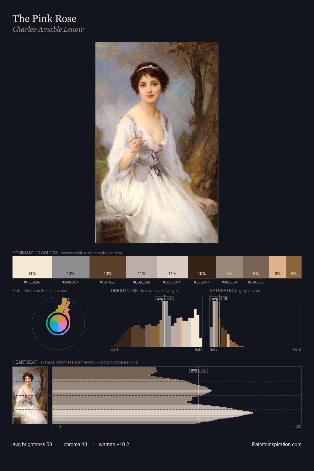Click 'grey vs vivid' caption
This screenshot has height=471, width=314.
(250, 291)
